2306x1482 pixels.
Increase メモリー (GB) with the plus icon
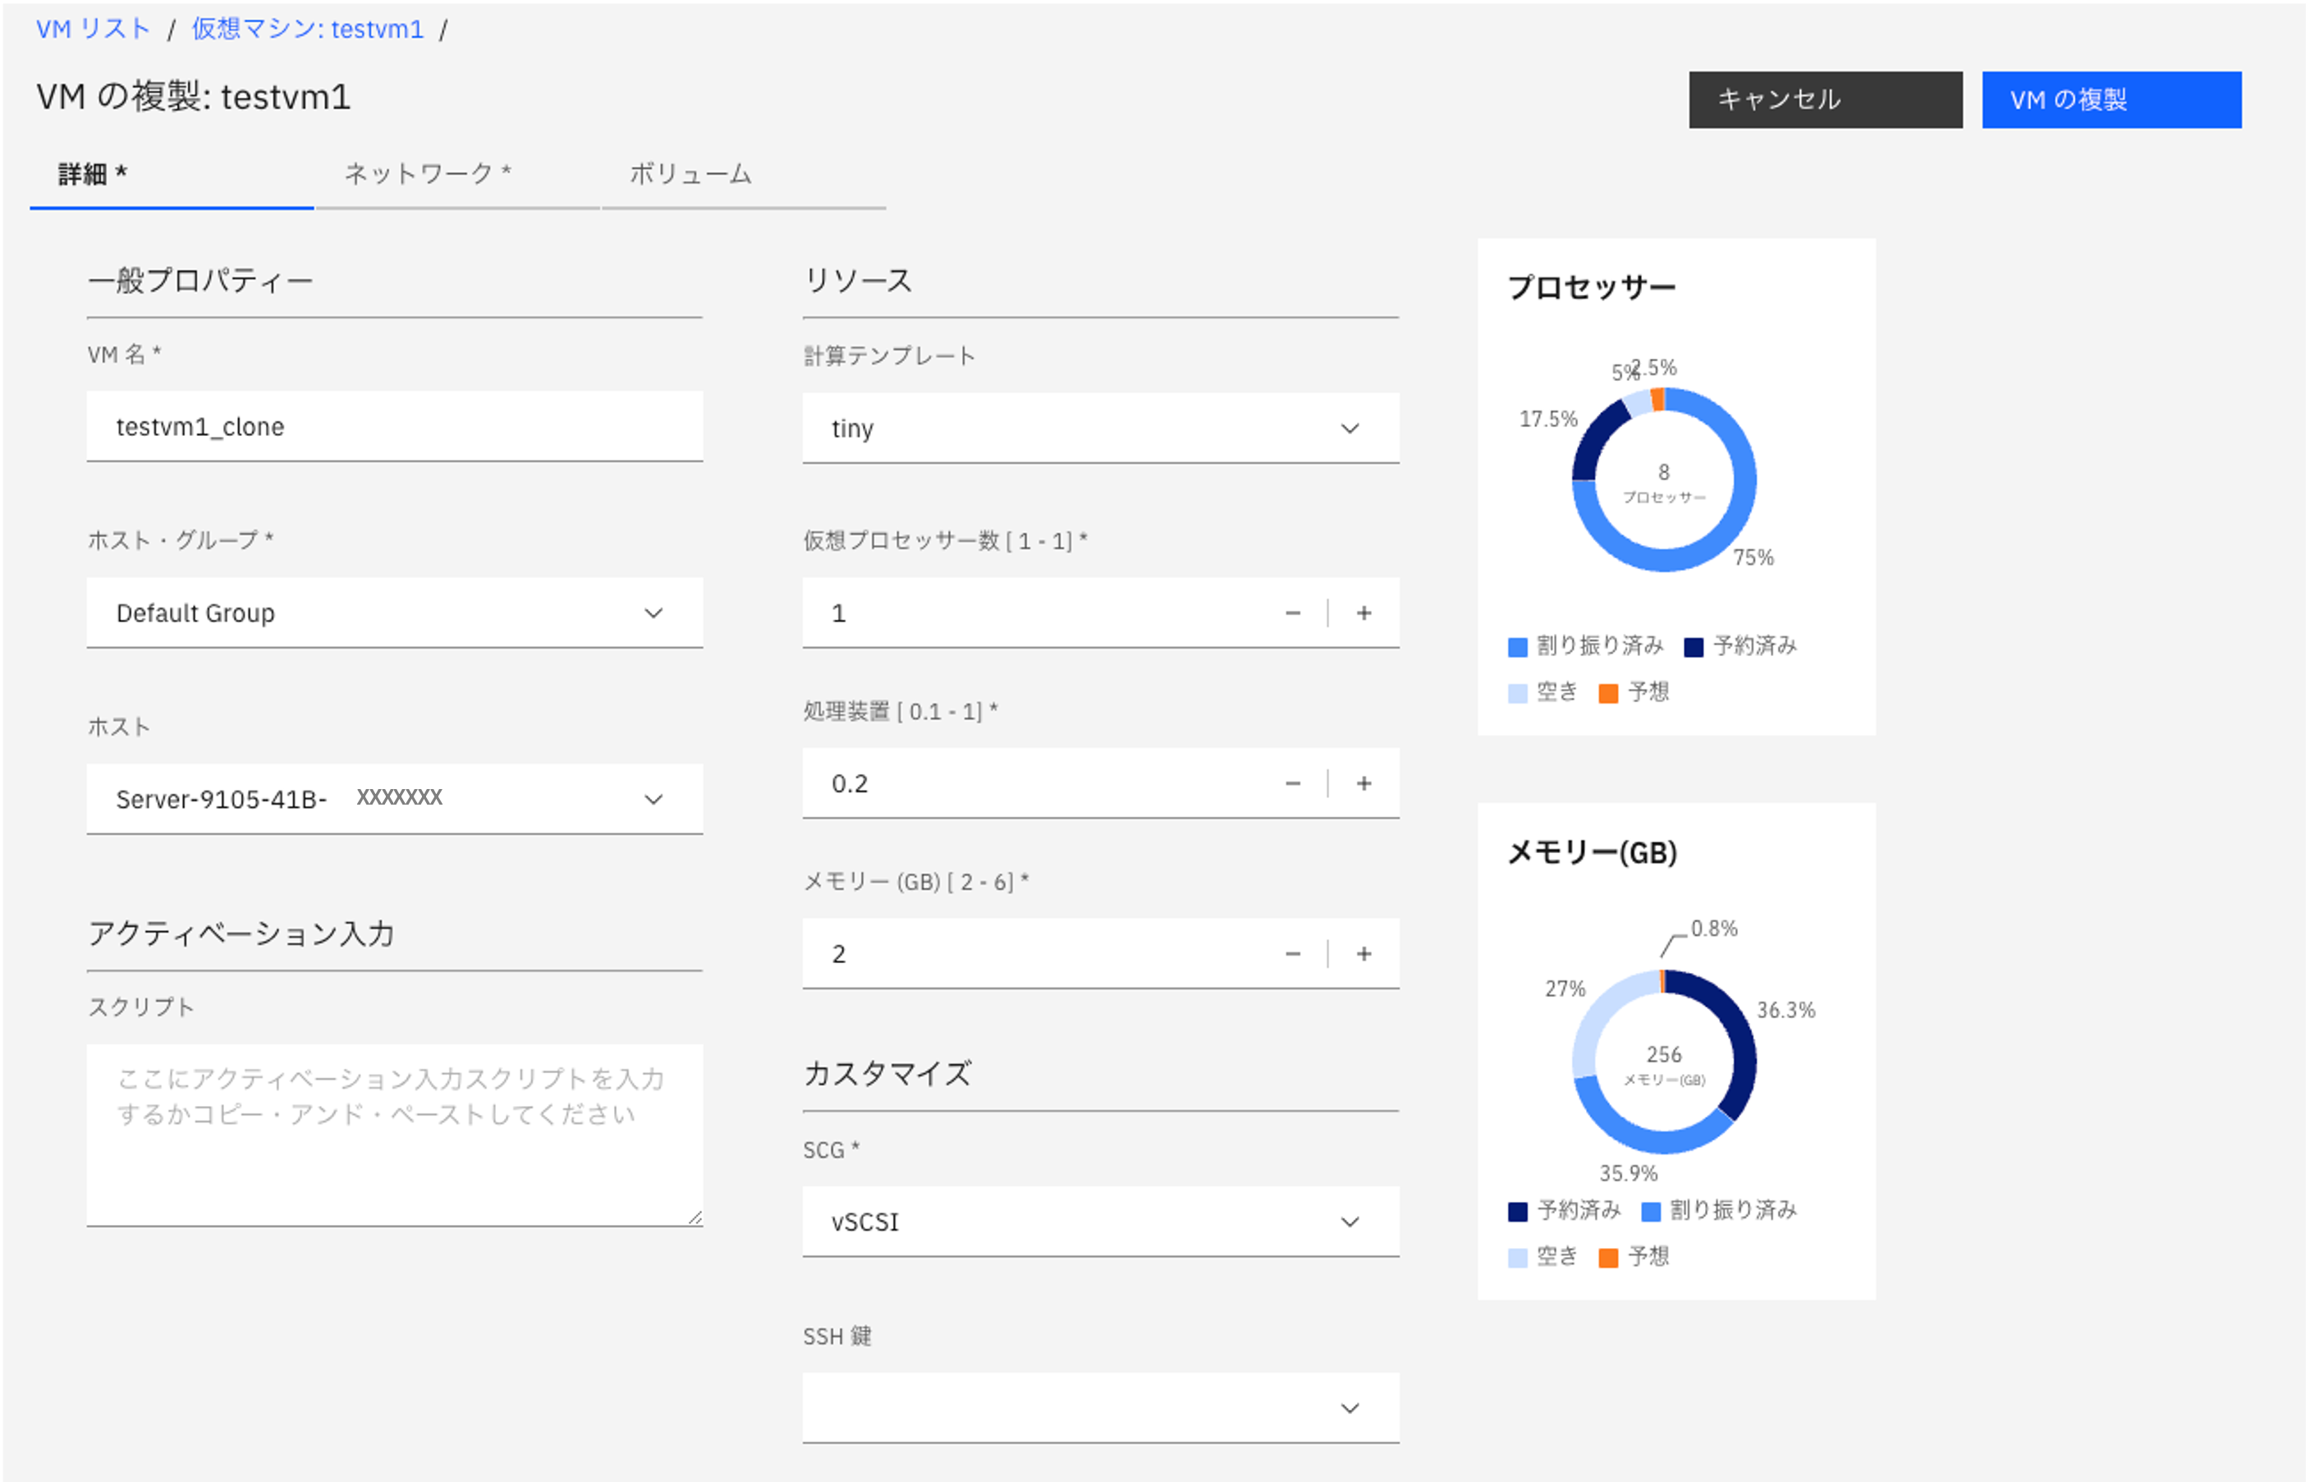tap(1364, 954)
